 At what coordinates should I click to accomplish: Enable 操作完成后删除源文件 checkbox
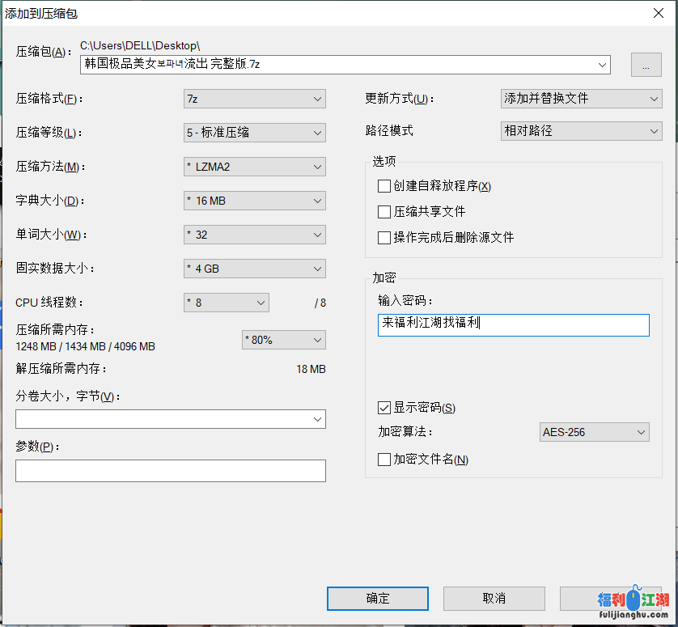[x=384, y=238]
